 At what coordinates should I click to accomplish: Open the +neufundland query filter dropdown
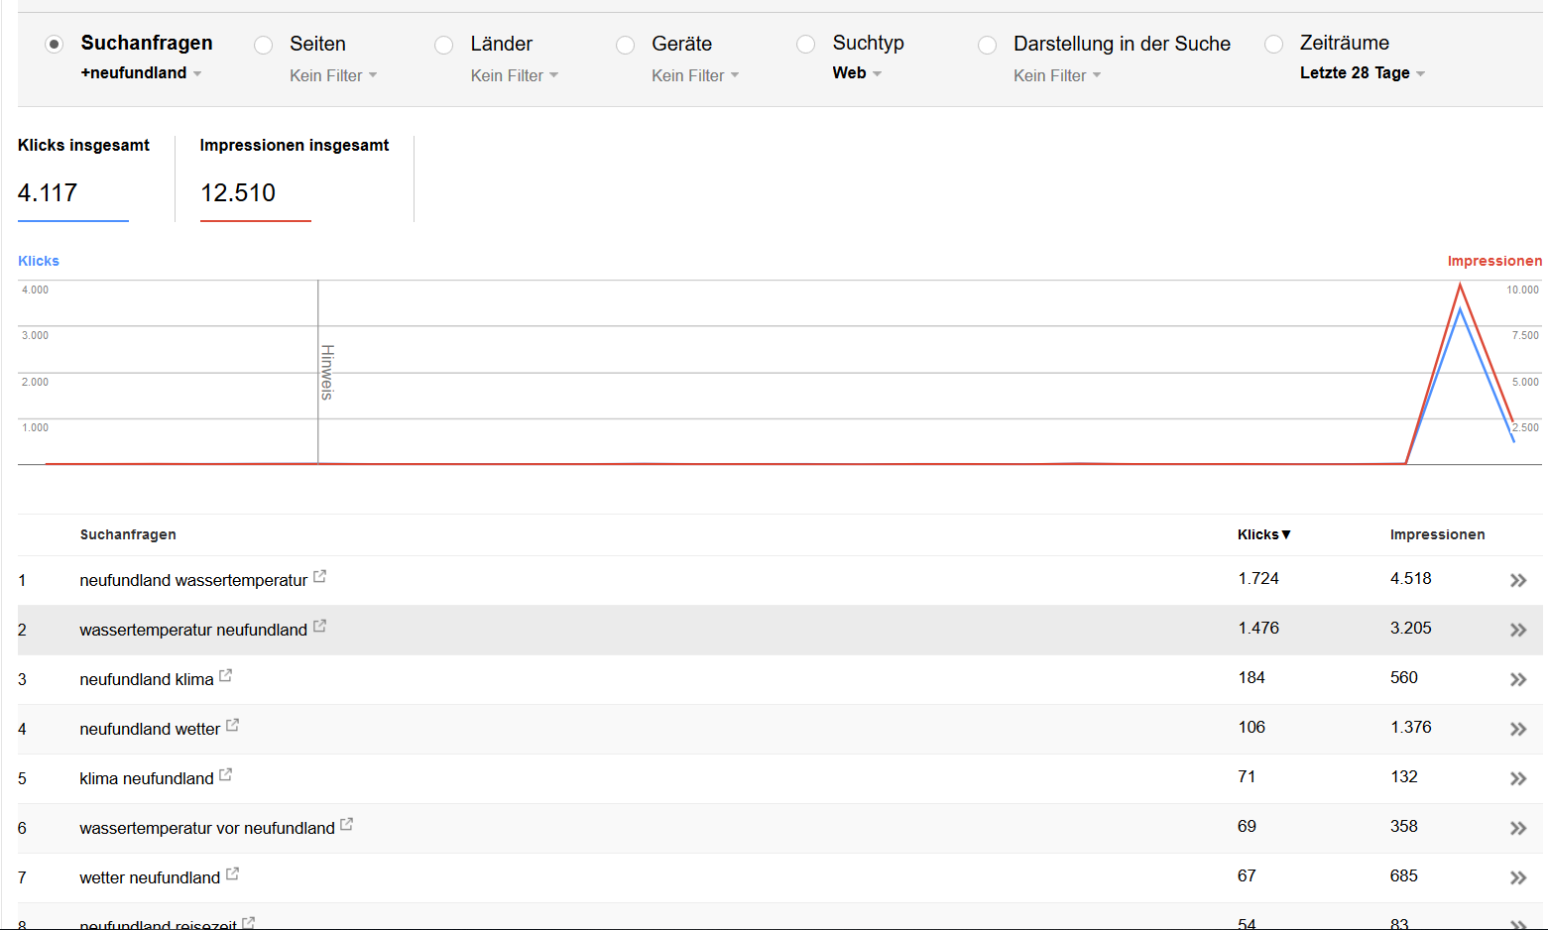(141, 73)
